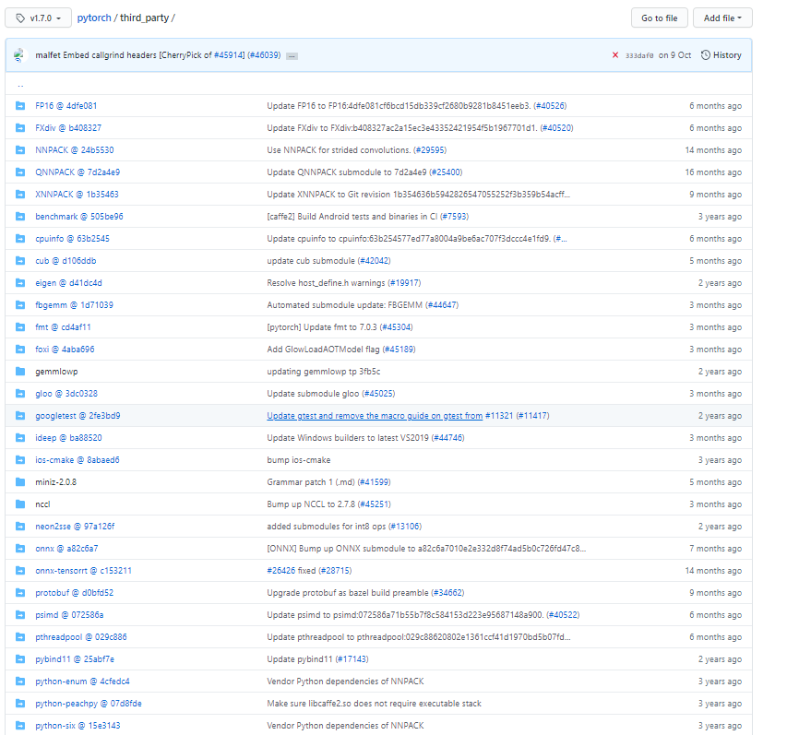Click 'updating gemmlowp tp 3fb5c' commit message
Viewport: 787px width, 735px height.
click(x=323, y=372)
